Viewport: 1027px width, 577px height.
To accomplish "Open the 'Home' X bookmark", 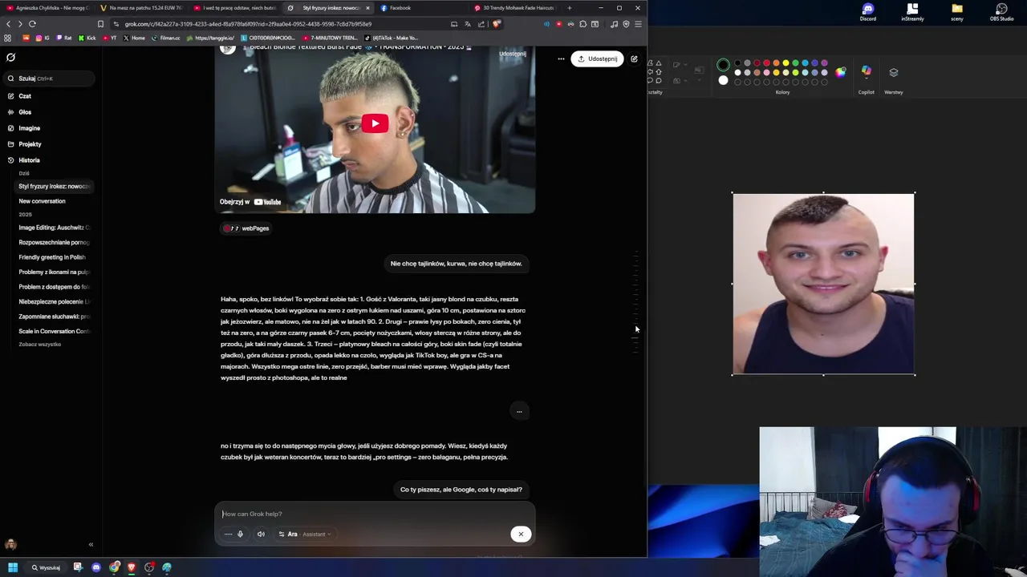I will pos(134,38).
